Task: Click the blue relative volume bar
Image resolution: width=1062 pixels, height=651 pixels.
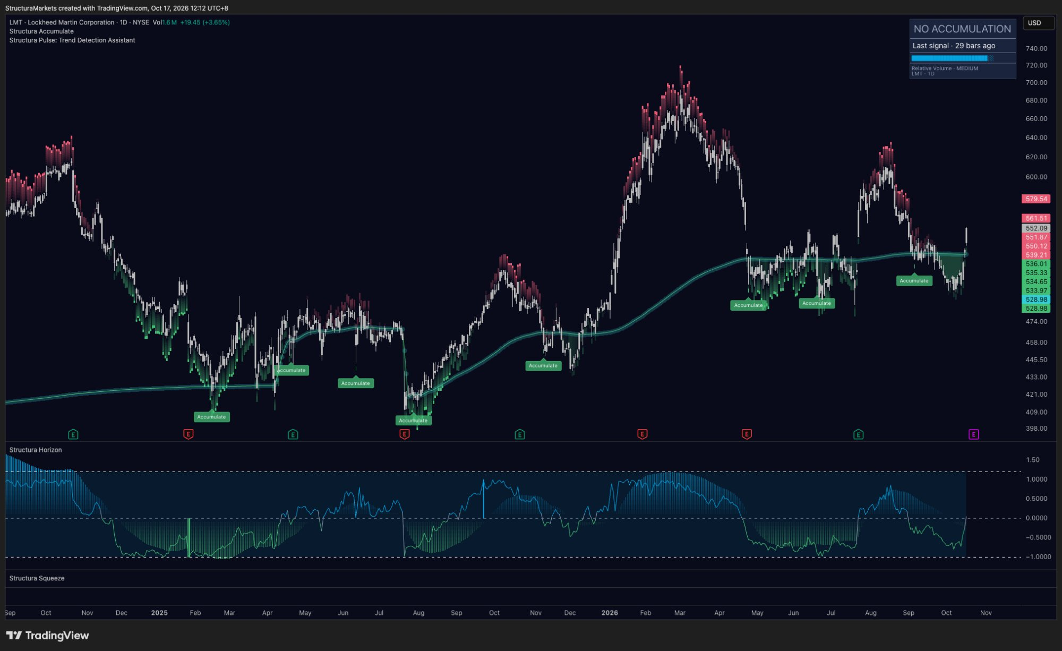Action: [953, 58]
